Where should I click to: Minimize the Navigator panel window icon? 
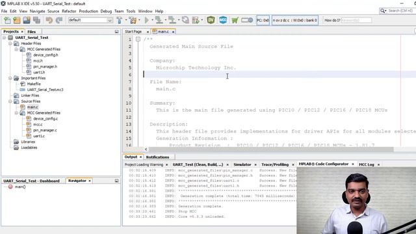point(116,181)
